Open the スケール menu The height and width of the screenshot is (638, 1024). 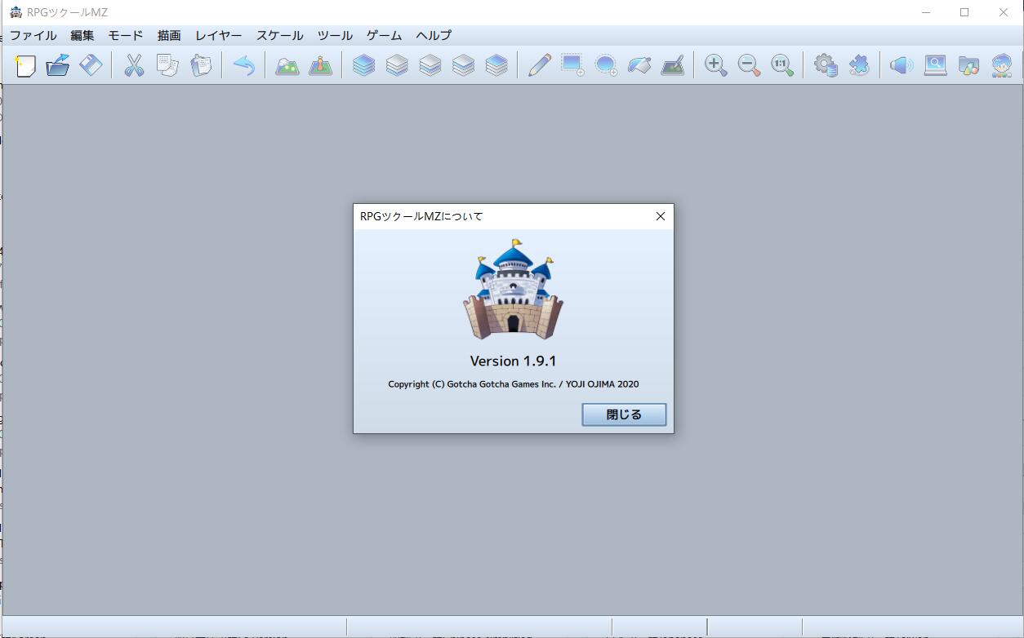click(x=280, y=35)
